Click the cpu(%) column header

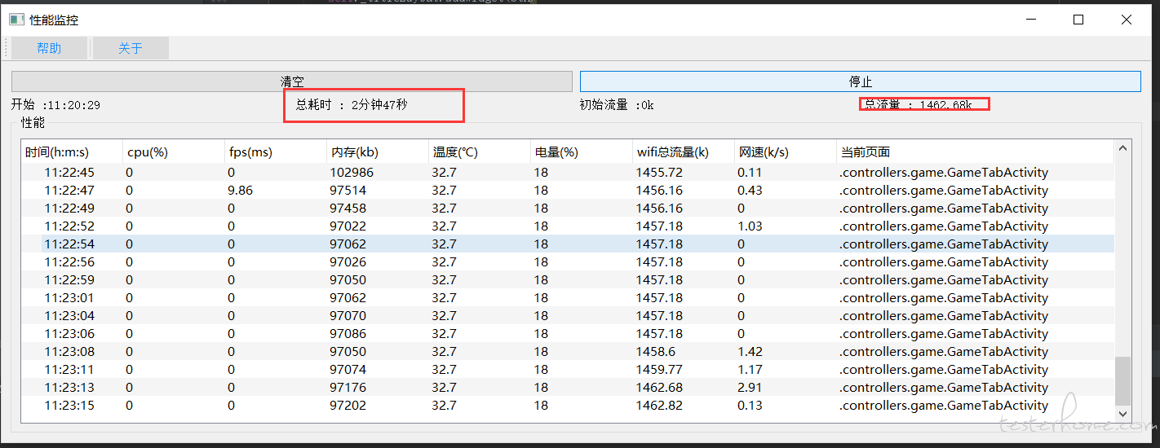click(x=174, y=152)
